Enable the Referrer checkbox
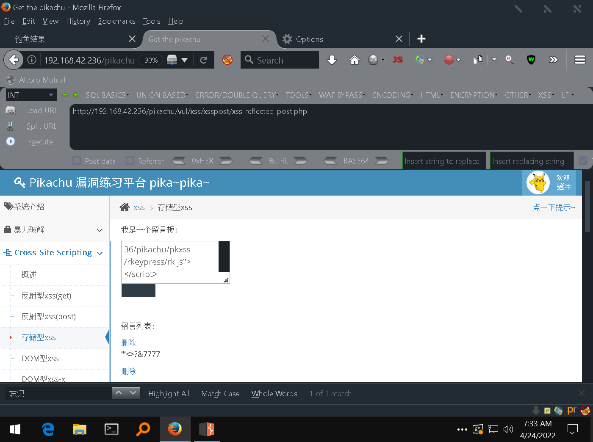 [x=130, y=160]
